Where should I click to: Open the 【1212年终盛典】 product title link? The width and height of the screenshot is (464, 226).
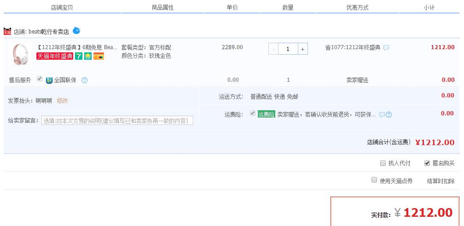77,47
